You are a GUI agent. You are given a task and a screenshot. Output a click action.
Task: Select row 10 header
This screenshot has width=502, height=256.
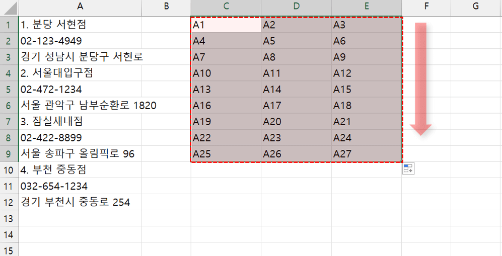pos(9,170)
